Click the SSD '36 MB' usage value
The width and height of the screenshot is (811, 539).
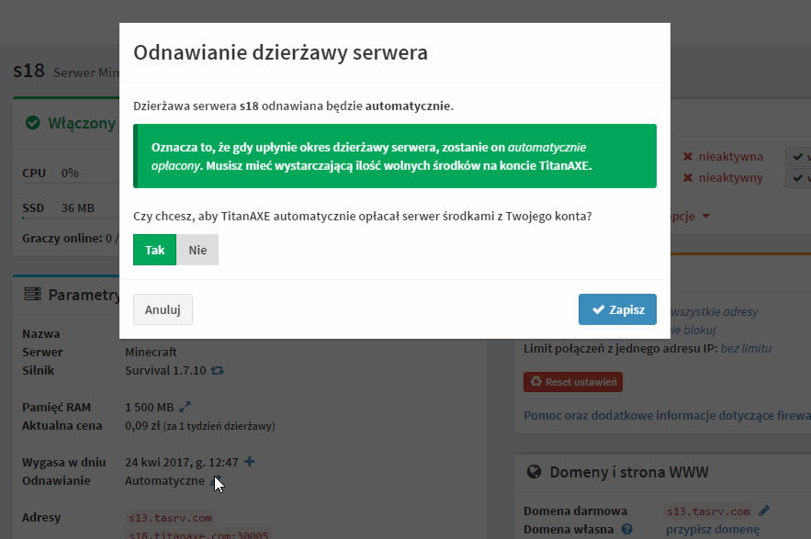77,208
